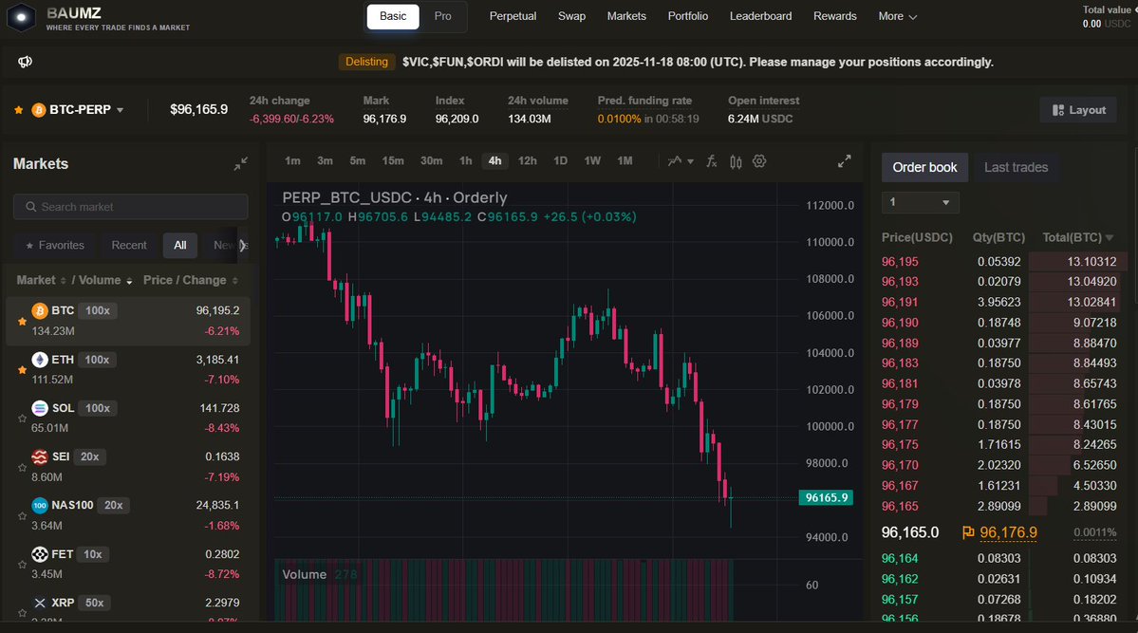Click the 96165.9 current price label

tap(826, 498)
